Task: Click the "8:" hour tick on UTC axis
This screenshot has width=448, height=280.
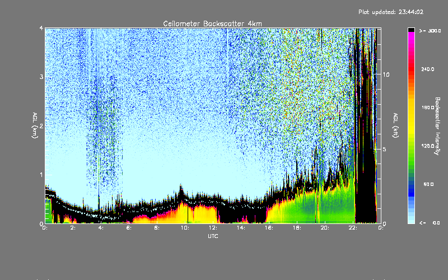Action: 157,228
